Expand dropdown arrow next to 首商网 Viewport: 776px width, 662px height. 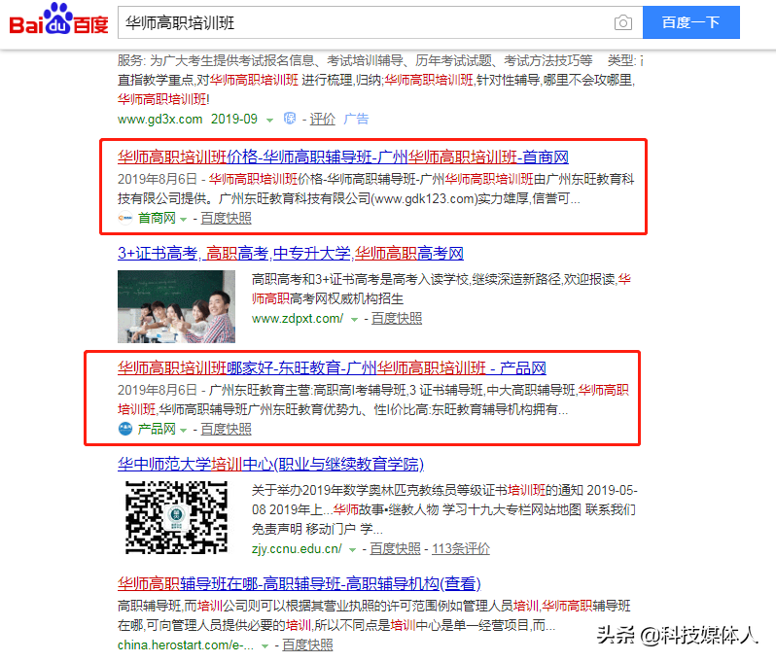click(x=183, y=219)
